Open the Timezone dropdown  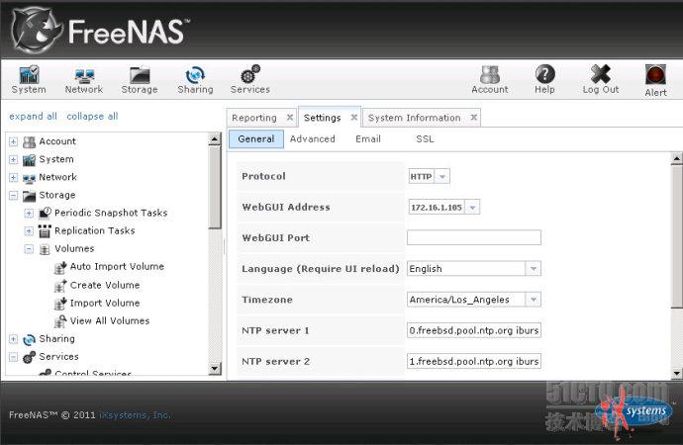[534, 300]
